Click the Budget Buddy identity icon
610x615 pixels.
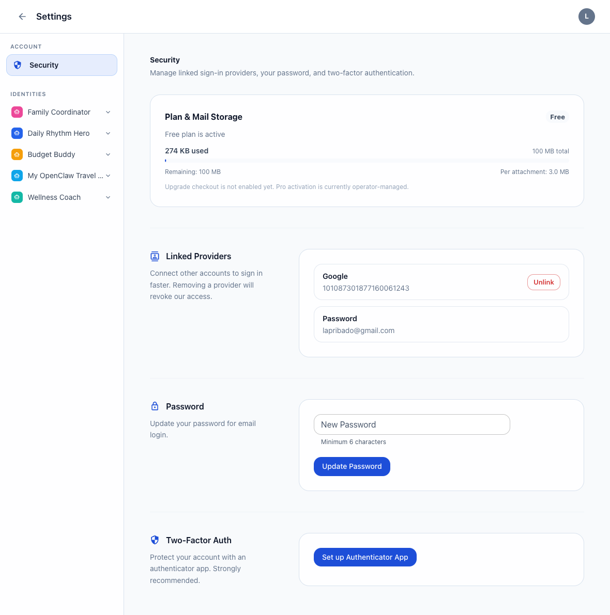click(17, 154)
